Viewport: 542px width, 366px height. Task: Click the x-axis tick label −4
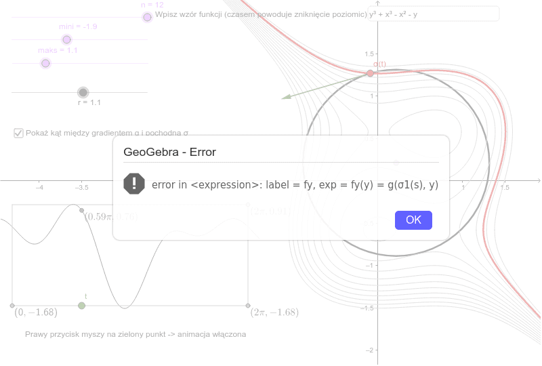(x=39, y=188)
